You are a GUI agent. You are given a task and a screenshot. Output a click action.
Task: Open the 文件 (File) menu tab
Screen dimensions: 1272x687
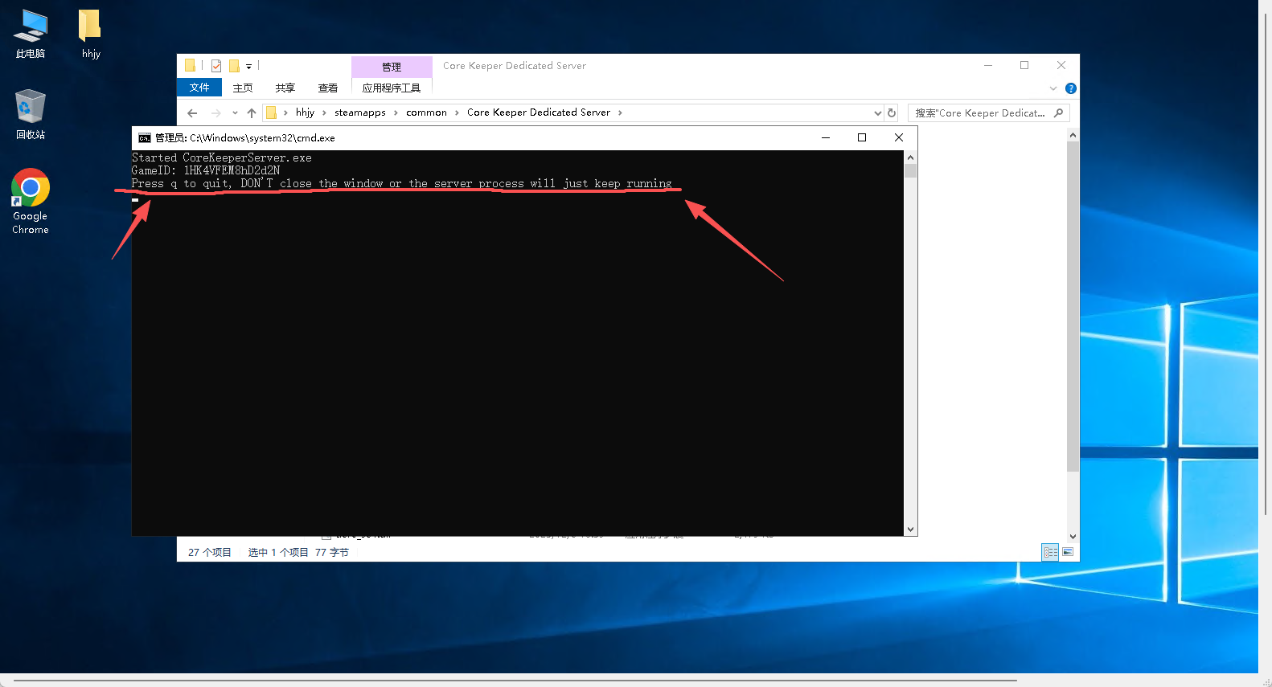point(199,88)
